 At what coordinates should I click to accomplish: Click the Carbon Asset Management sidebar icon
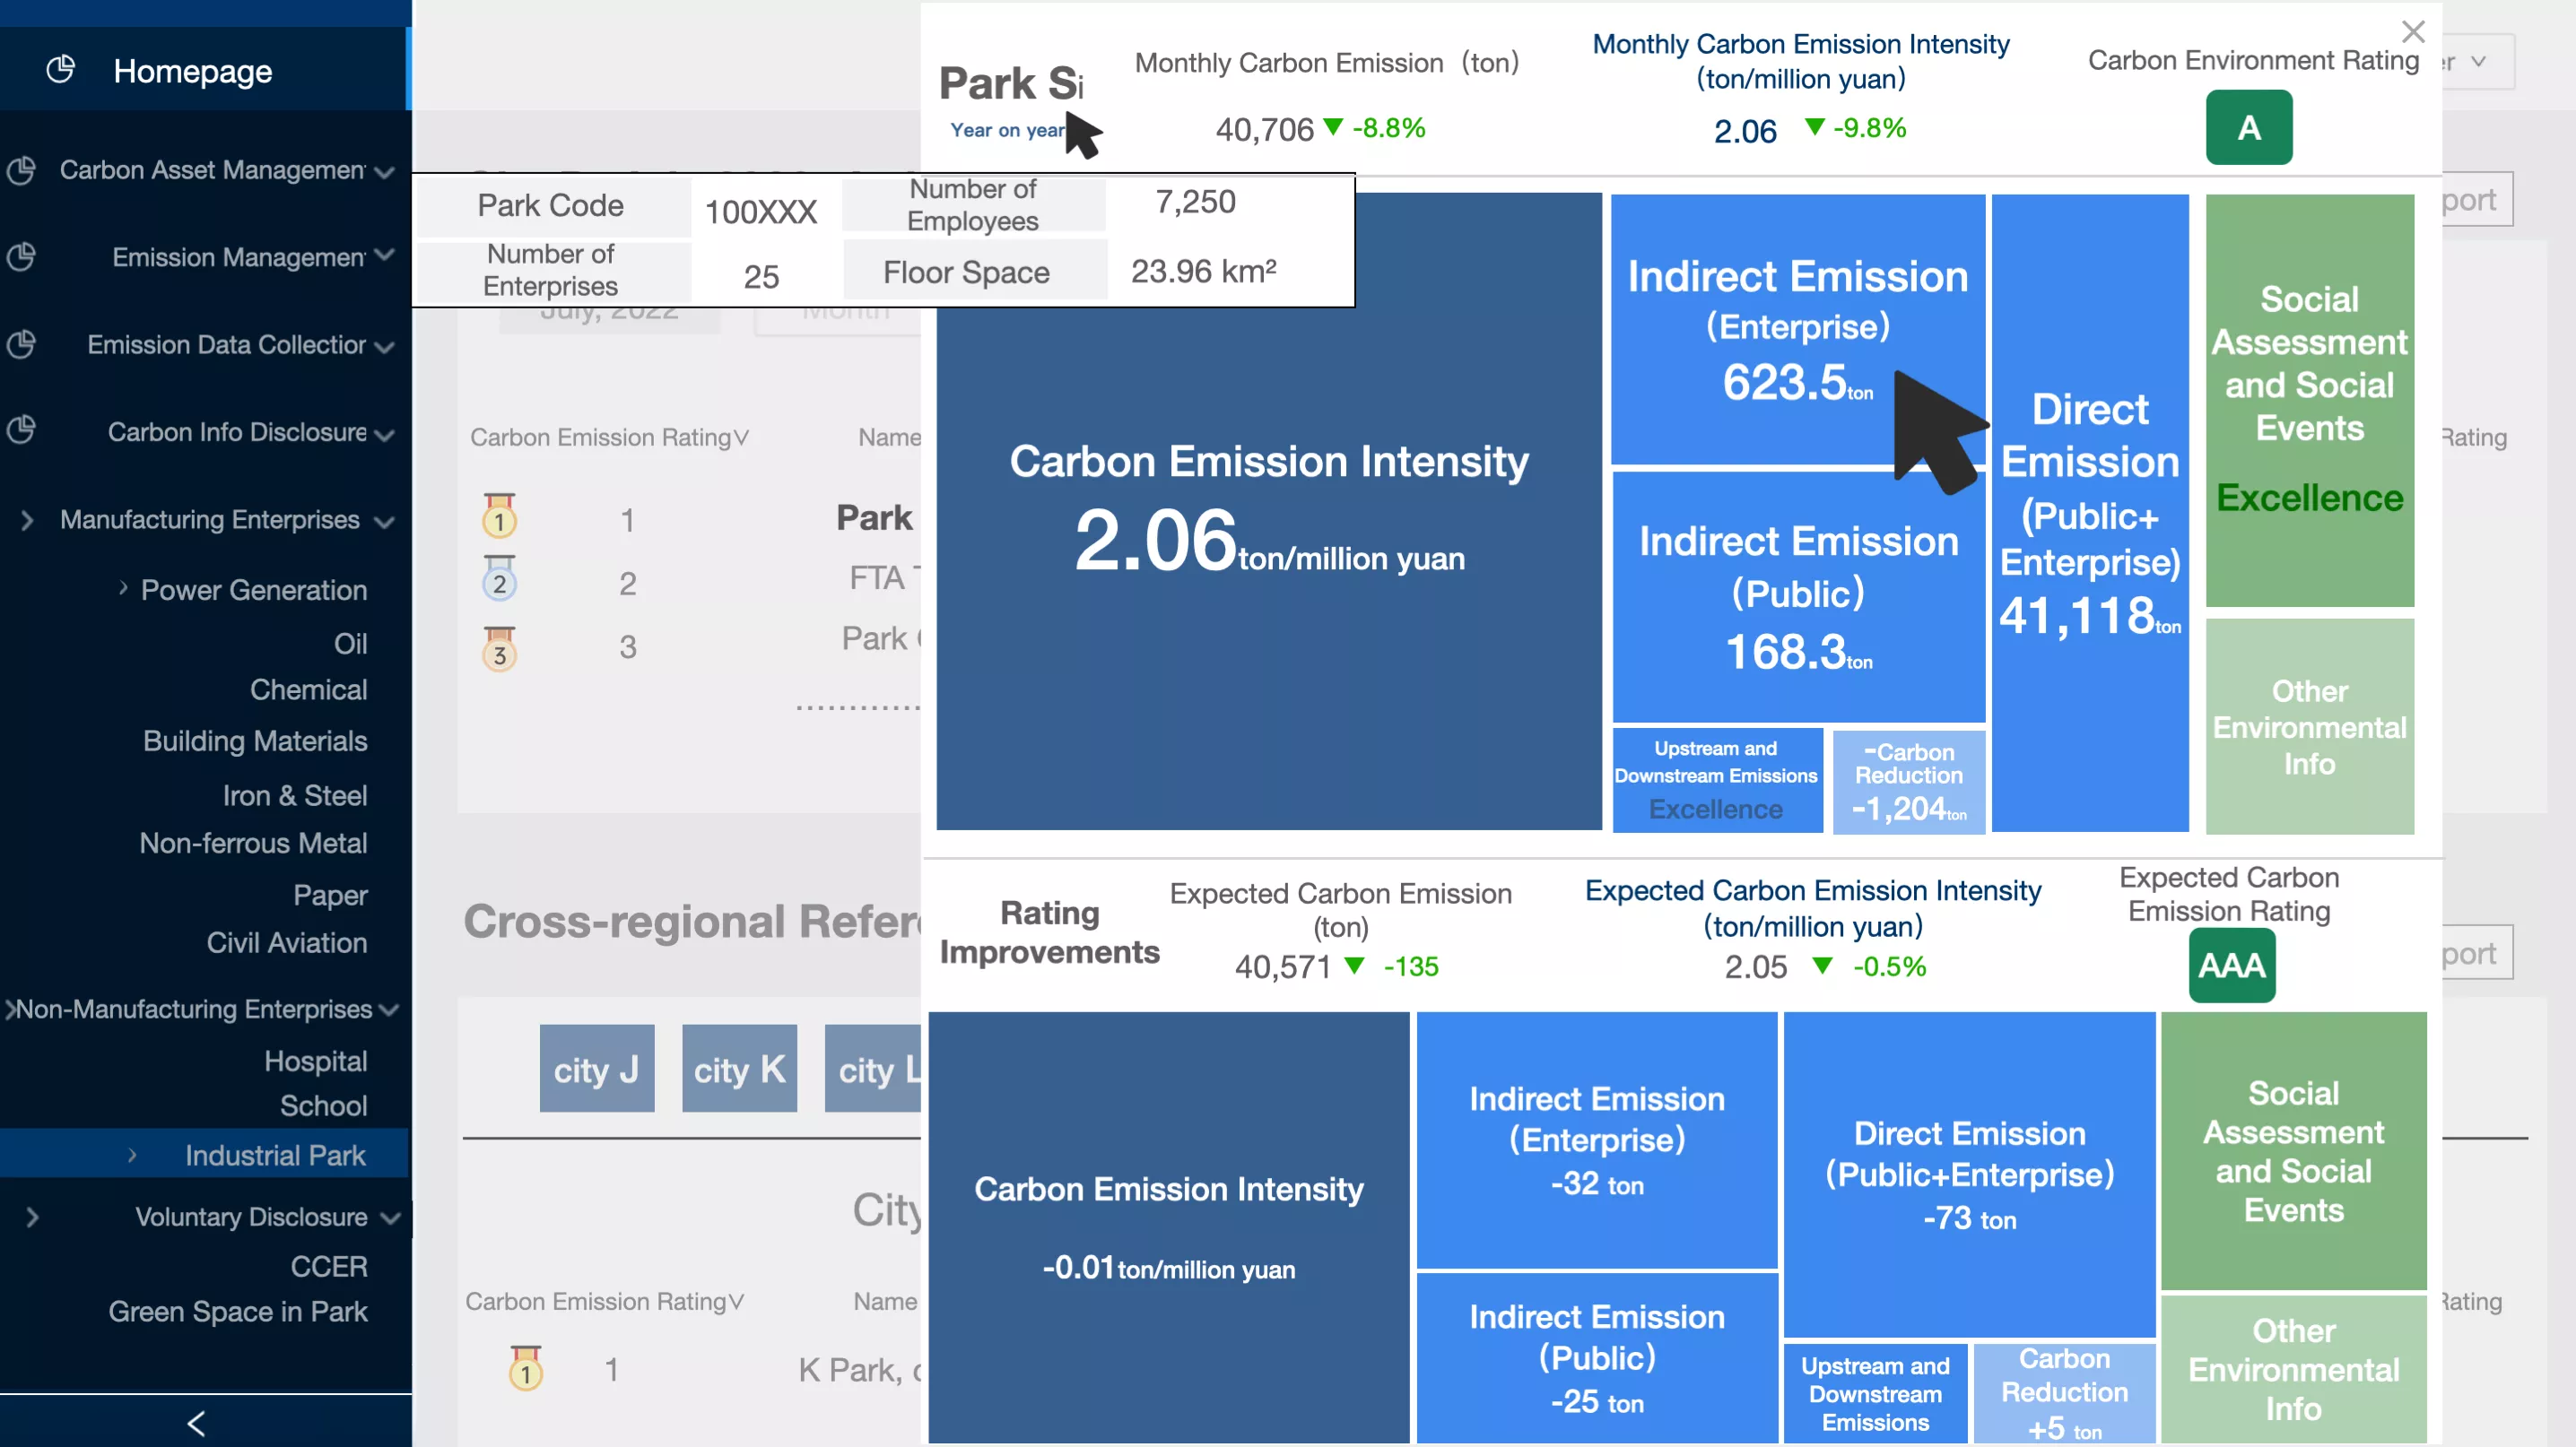pos(21,171)
